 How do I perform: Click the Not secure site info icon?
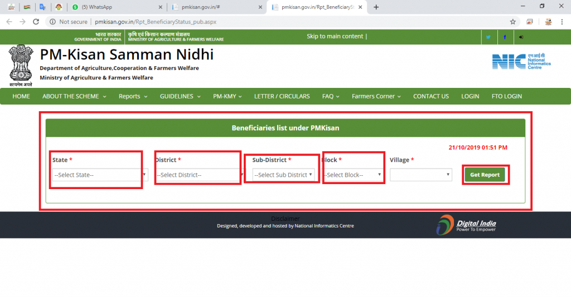pos(53,22)
